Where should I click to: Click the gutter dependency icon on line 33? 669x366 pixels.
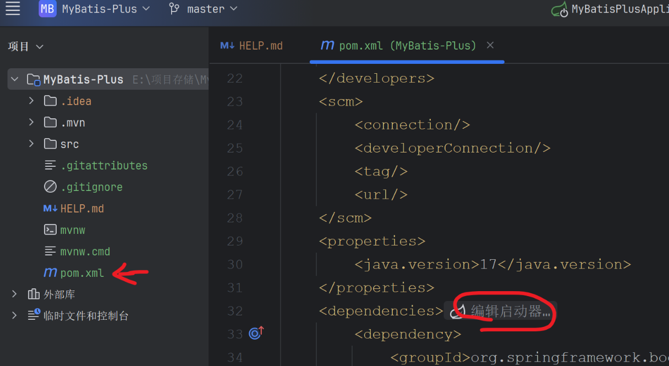(x=256, y=333)
